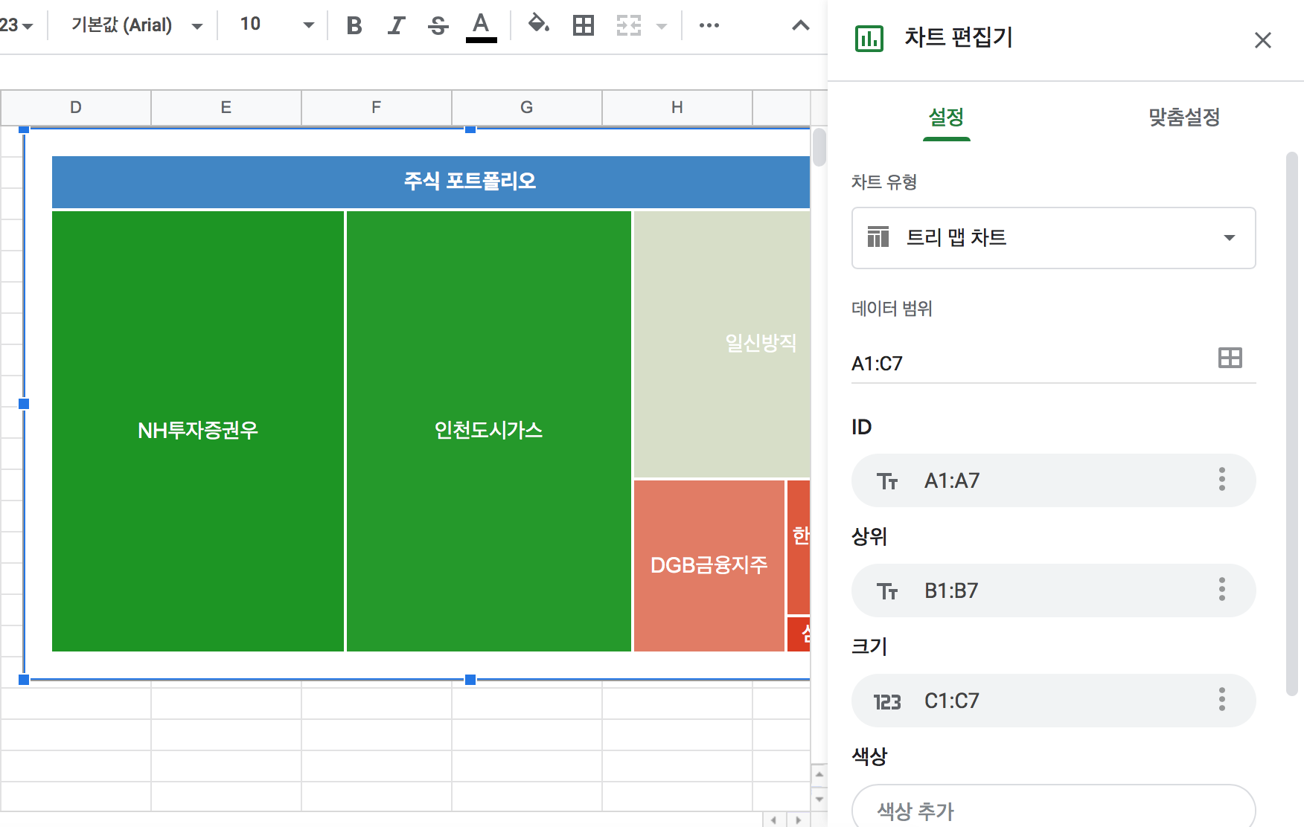Click the chart editor panel scrollbar
The height and width of the screenshot is (827, 1304).
tap(1292, 424)
